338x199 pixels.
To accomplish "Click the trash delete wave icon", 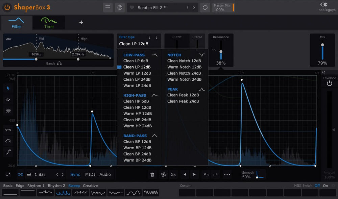I will (x=152, y=174).
